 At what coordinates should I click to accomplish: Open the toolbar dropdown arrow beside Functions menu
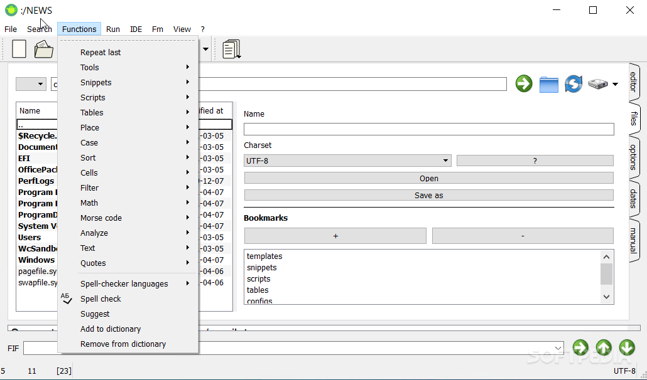coord(205,49)
